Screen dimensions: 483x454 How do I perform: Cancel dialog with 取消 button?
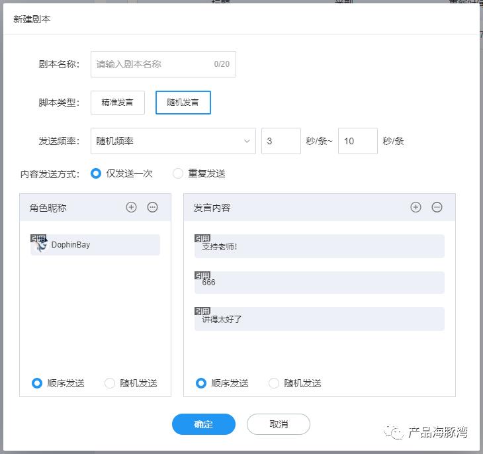point(279,424)
